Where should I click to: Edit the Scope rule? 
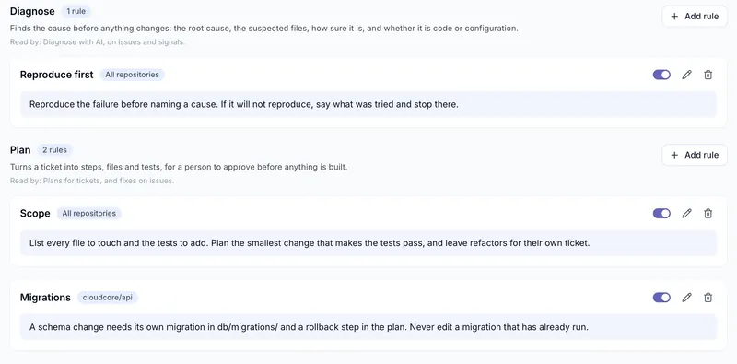686,214
